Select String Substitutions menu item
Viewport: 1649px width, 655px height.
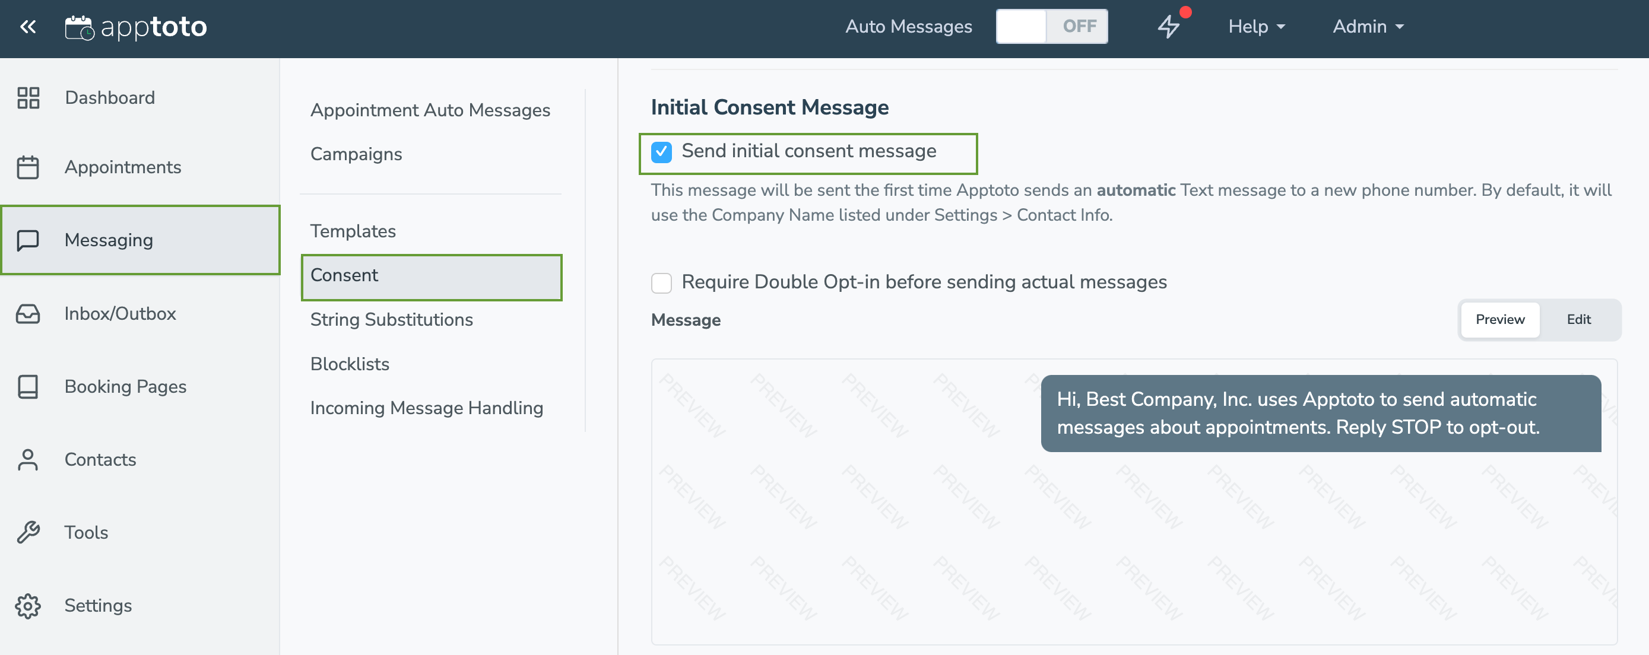pyautogui.click(x=392, y=320)
